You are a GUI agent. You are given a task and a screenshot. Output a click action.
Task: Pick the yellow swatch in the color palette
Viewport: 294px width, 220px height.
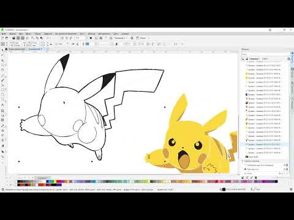56,182
